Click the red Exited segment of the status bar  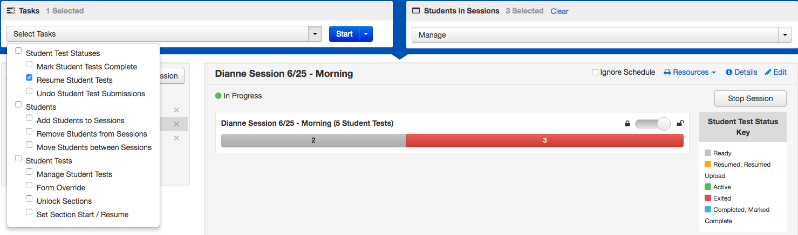tap(544, 140)
